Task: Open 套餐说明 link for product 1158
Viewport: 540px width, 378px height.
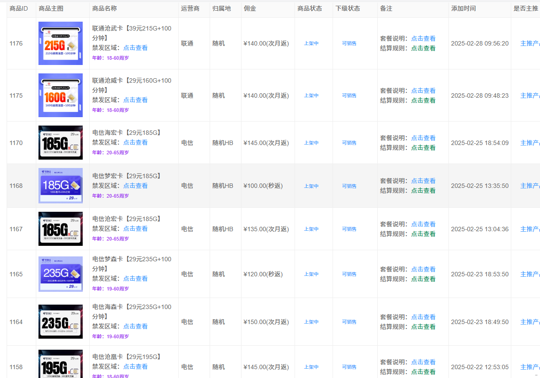Action: click(x=423, y=362)
